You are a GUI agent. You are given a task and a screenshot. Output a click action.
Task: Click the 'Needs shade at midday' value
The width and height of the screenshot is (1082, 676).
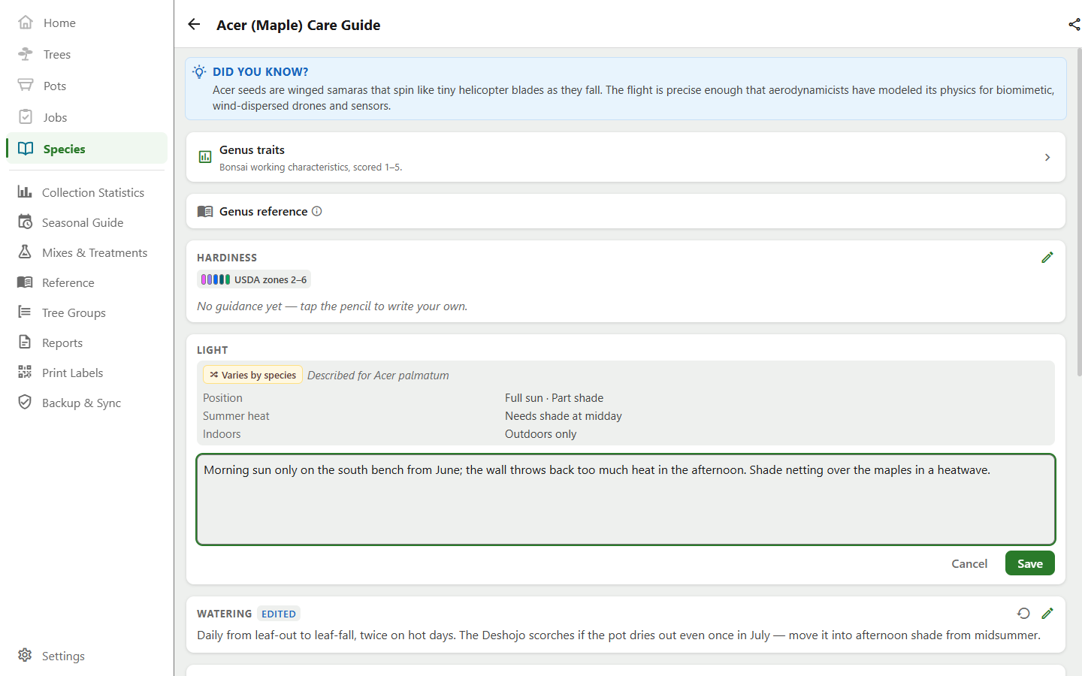tap(564, 416)
